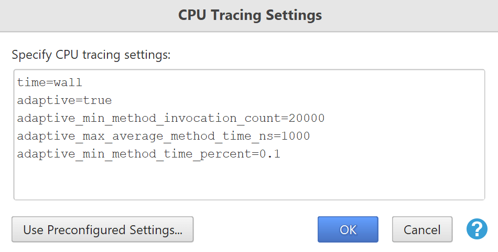The width and height of the screenshot is (498, 252).
Task: Click the CPU Tracing Settings title bar
Action: tap(249, 15)
